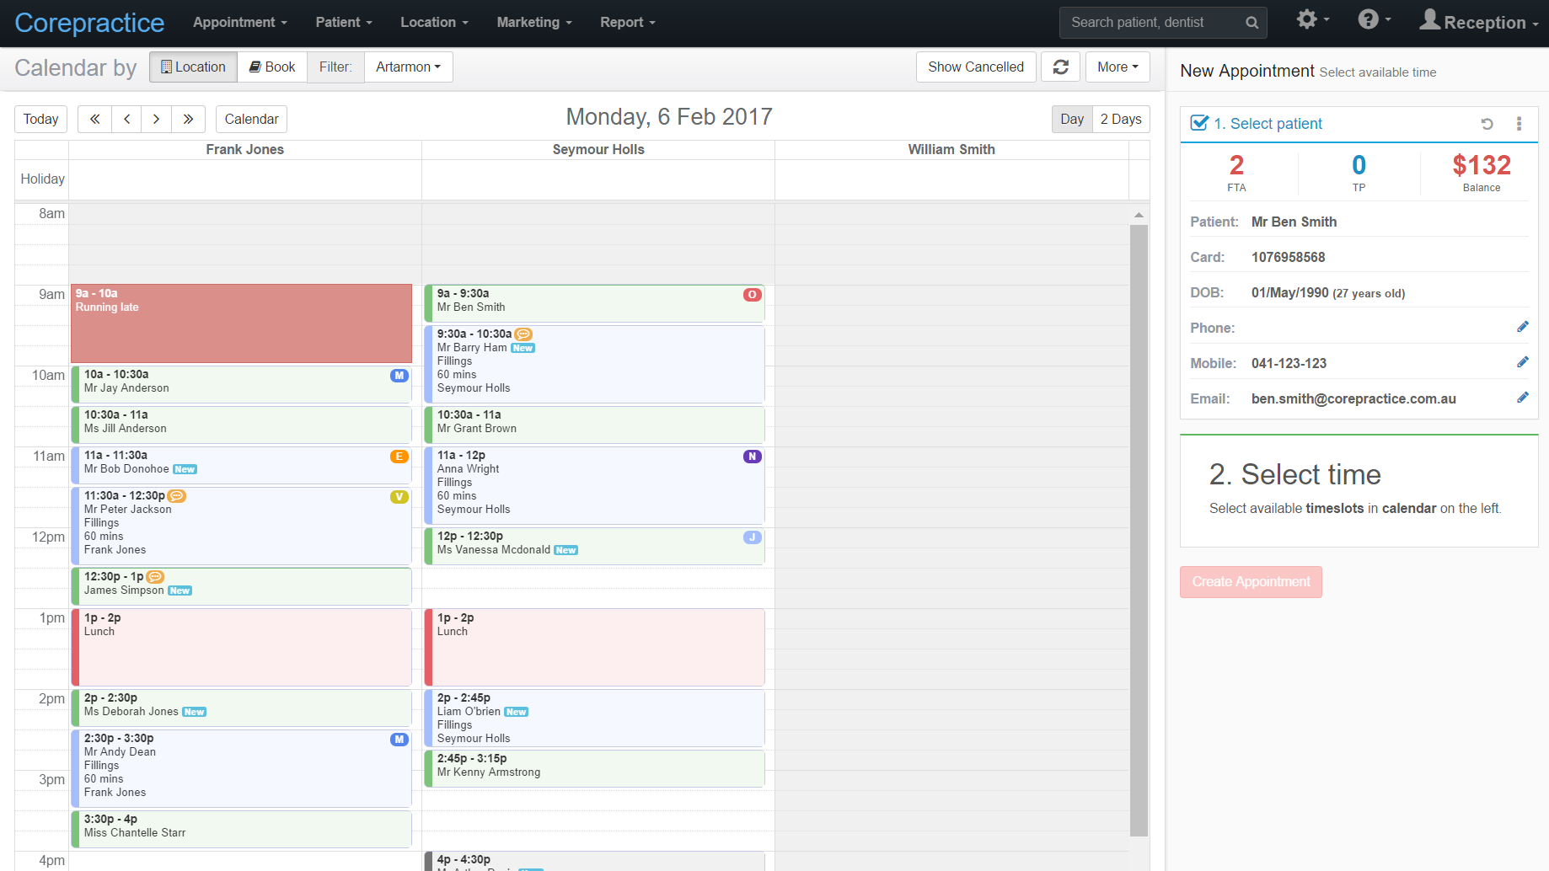Switch calendar view to Location mode

192,67
